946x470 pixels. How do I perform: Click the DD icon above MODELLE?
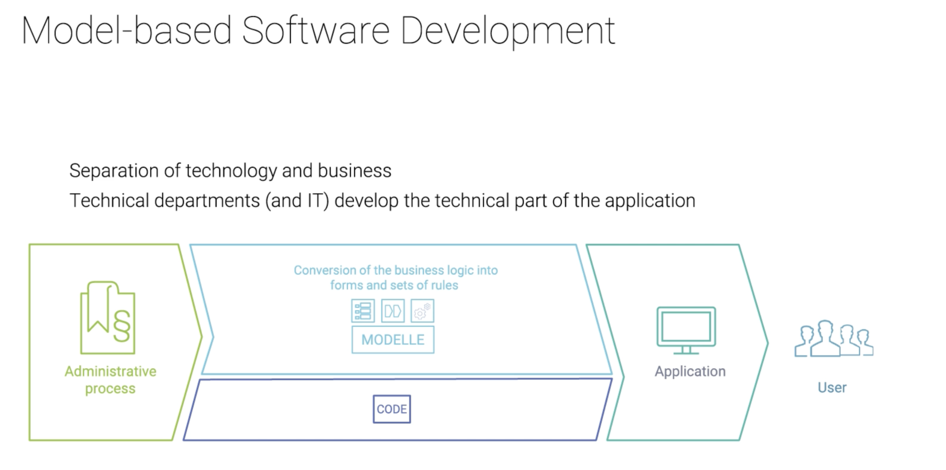(x=393, y=311)
